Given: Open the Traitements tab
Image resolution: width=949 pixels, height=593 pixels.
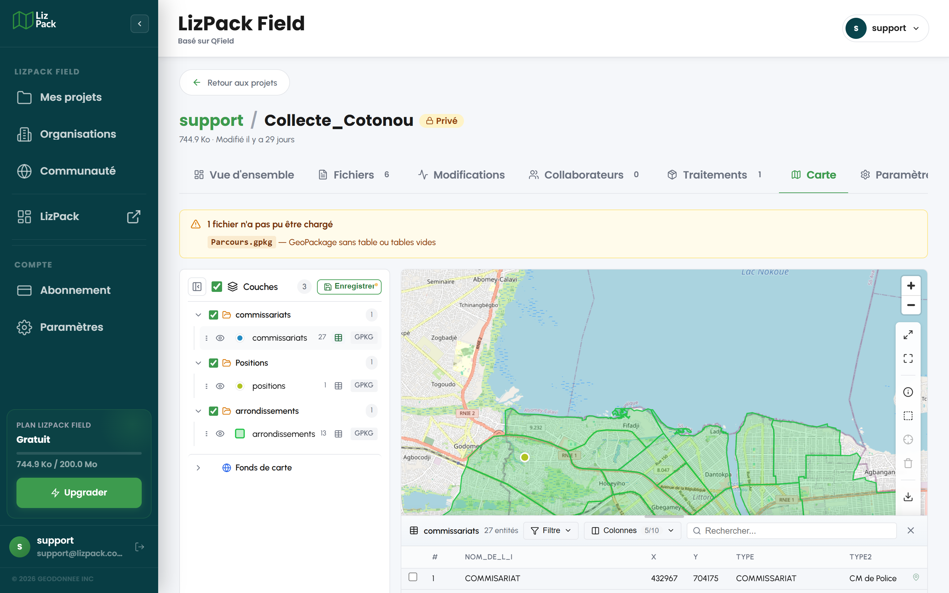Looking at the screenshot, I should tap(714, 175).
